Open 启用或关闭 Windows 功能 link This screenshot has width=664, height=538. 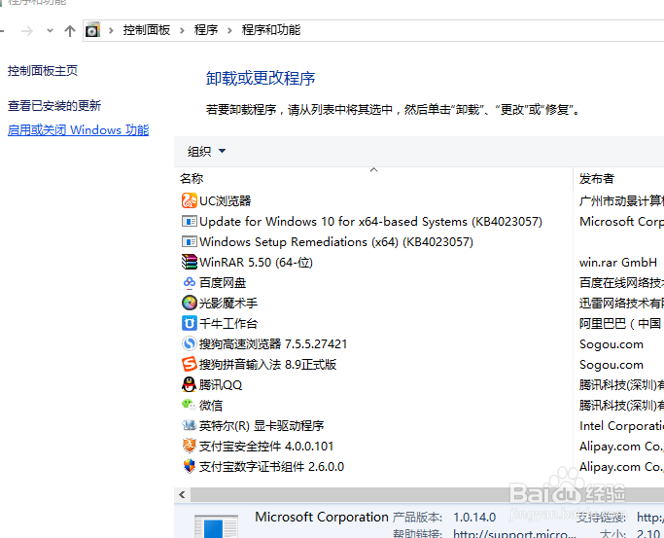pyautogui.click(x=79, y=129)
